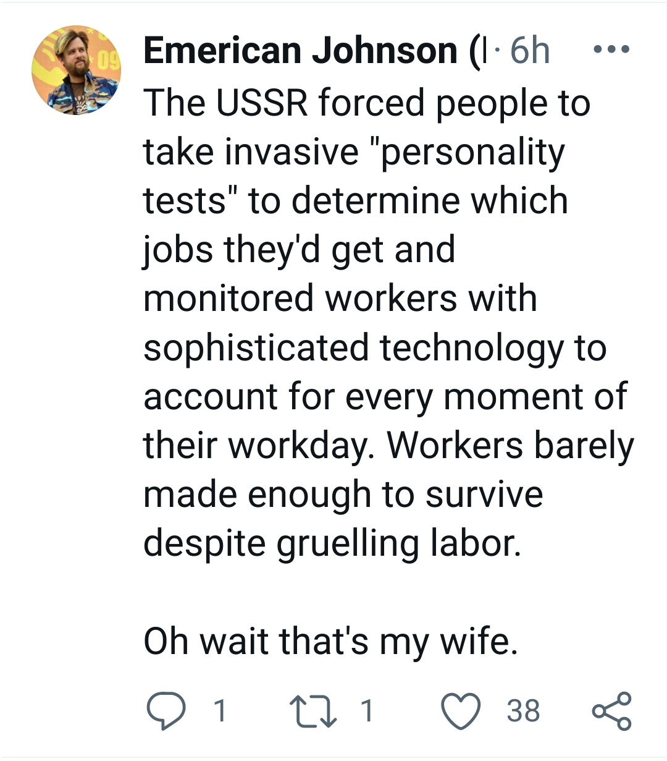The height and width of the screenshot is (761, 667).
Task: Like the tweet with the heart icon
Action: coord(462,711)
